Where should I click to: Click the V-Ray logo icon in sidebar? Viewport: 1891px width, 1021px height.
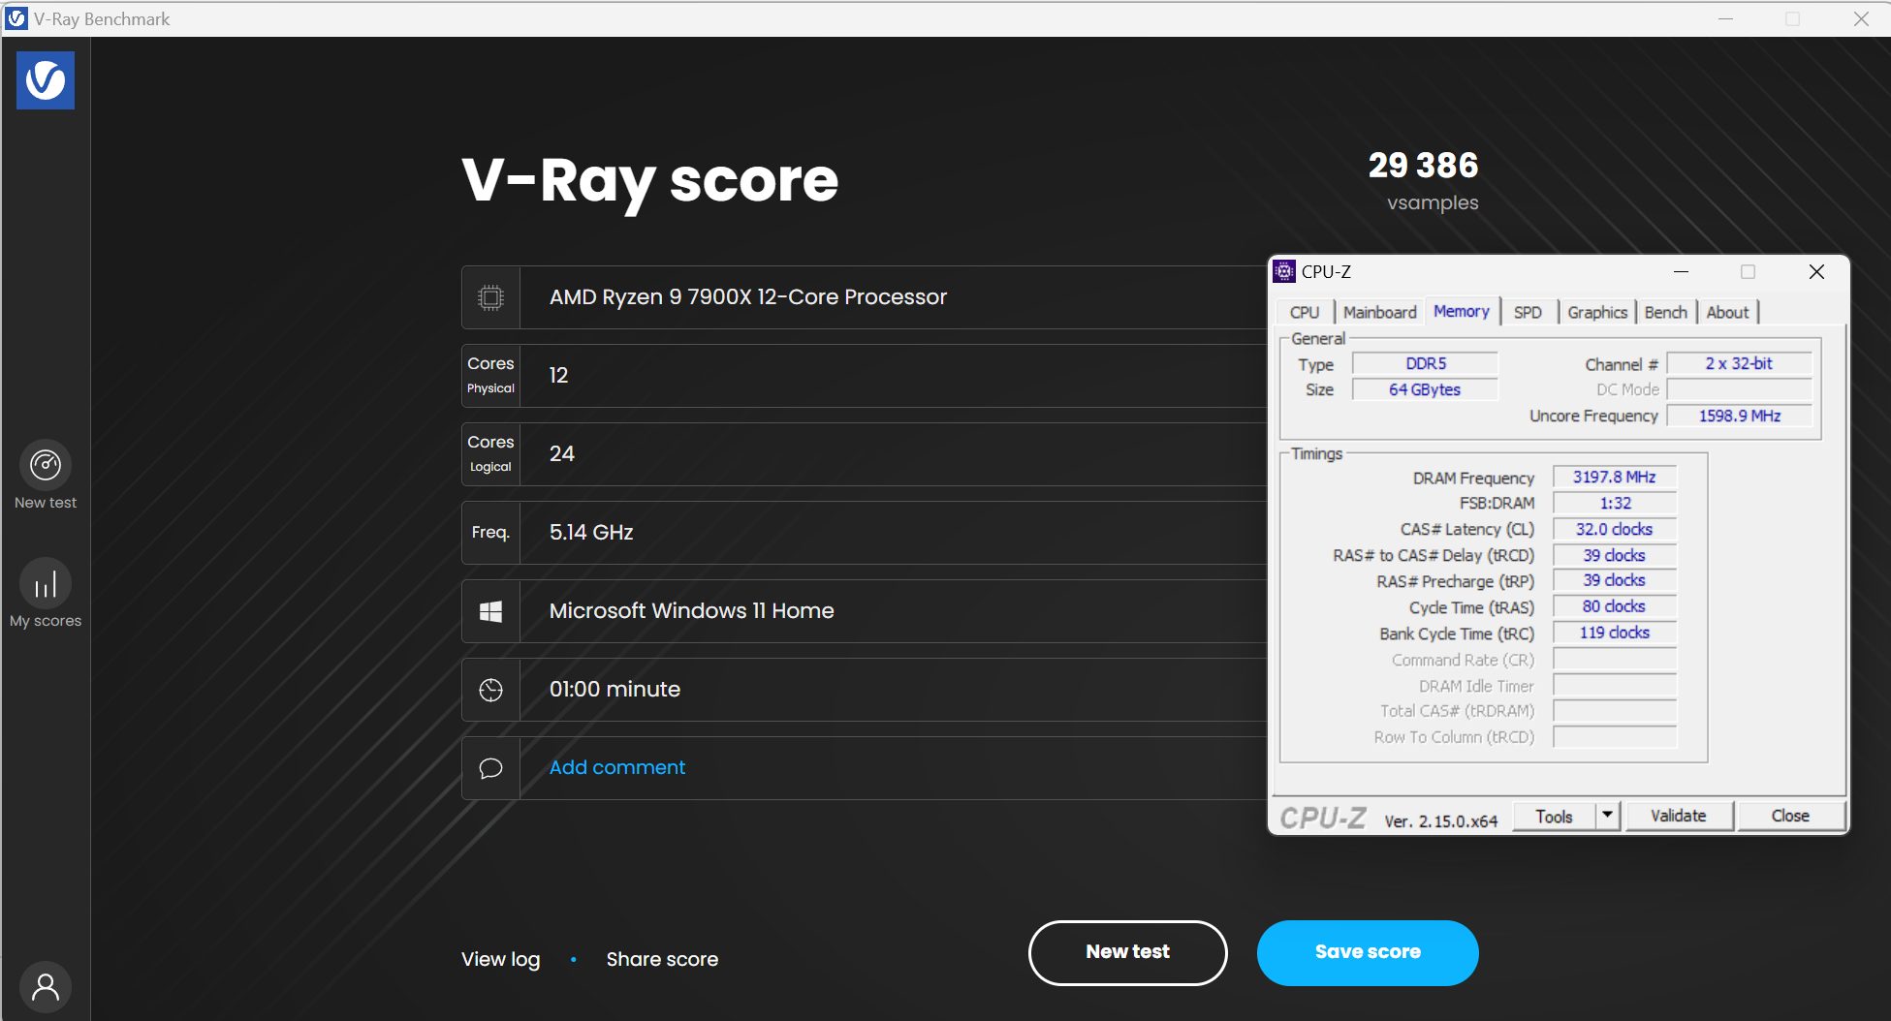point(46,80)
